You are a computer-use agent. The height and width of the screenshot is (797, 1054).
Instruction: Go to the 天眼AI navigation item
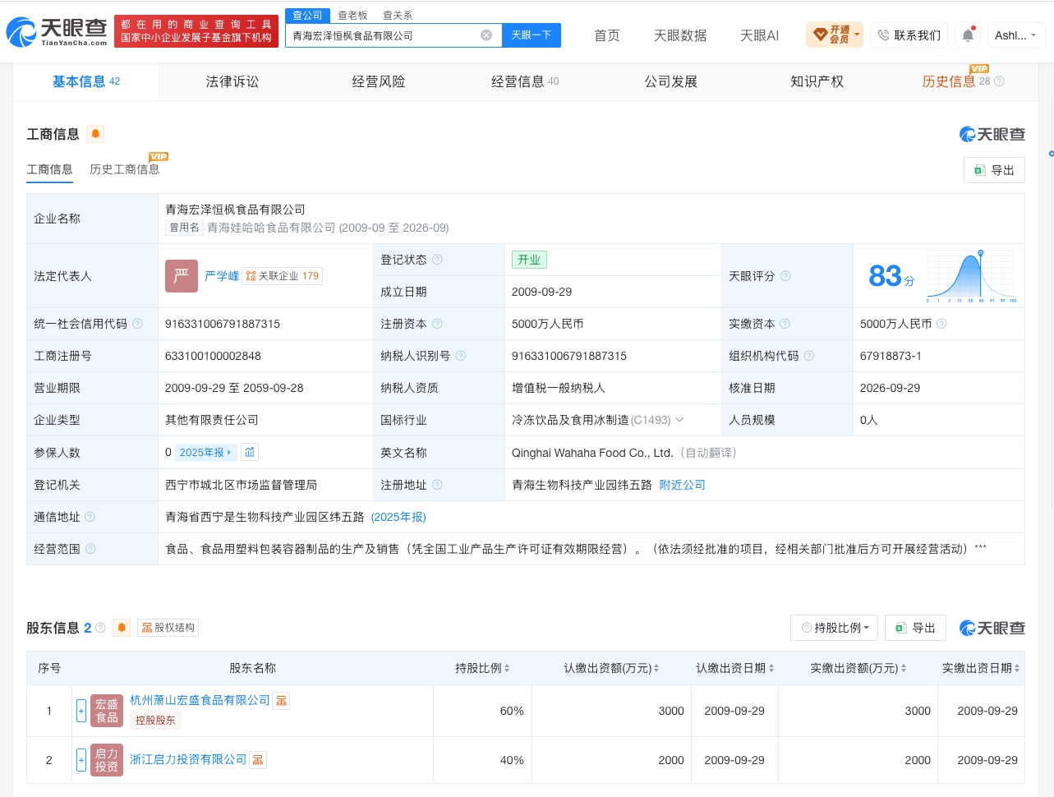[759, 35]
